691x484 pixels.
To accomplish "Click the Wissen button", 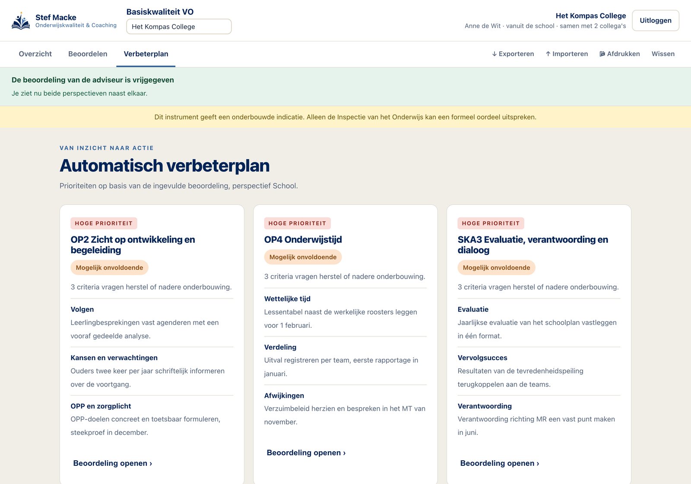I will click(663, 54).
